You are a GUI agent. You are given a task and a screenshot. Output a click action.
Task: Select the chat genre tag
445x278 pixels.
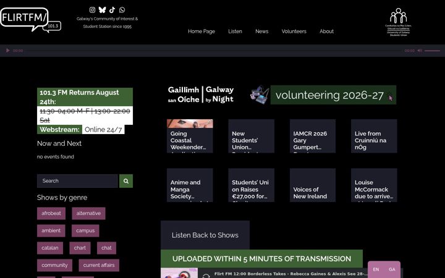click(106, 248)
